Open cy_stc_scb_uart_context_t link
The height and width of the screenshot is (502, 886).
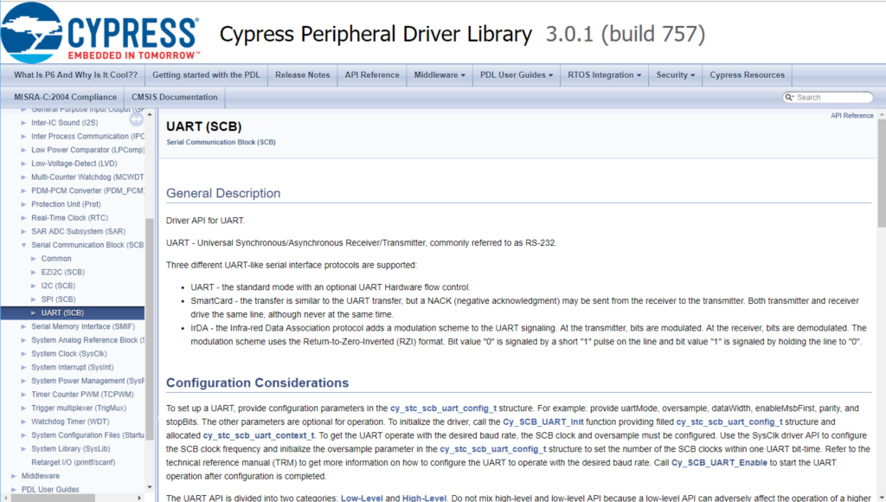258,435
